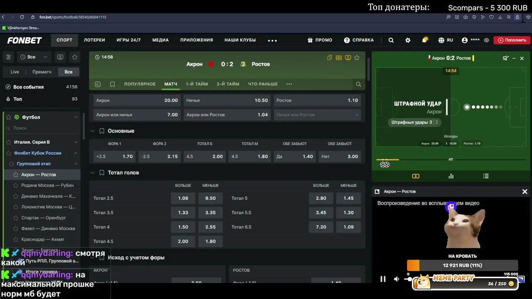Screen dimensions: 532x299
Task: Bet on Акрон win at 20.00
Action: click(x=137, y=100)
